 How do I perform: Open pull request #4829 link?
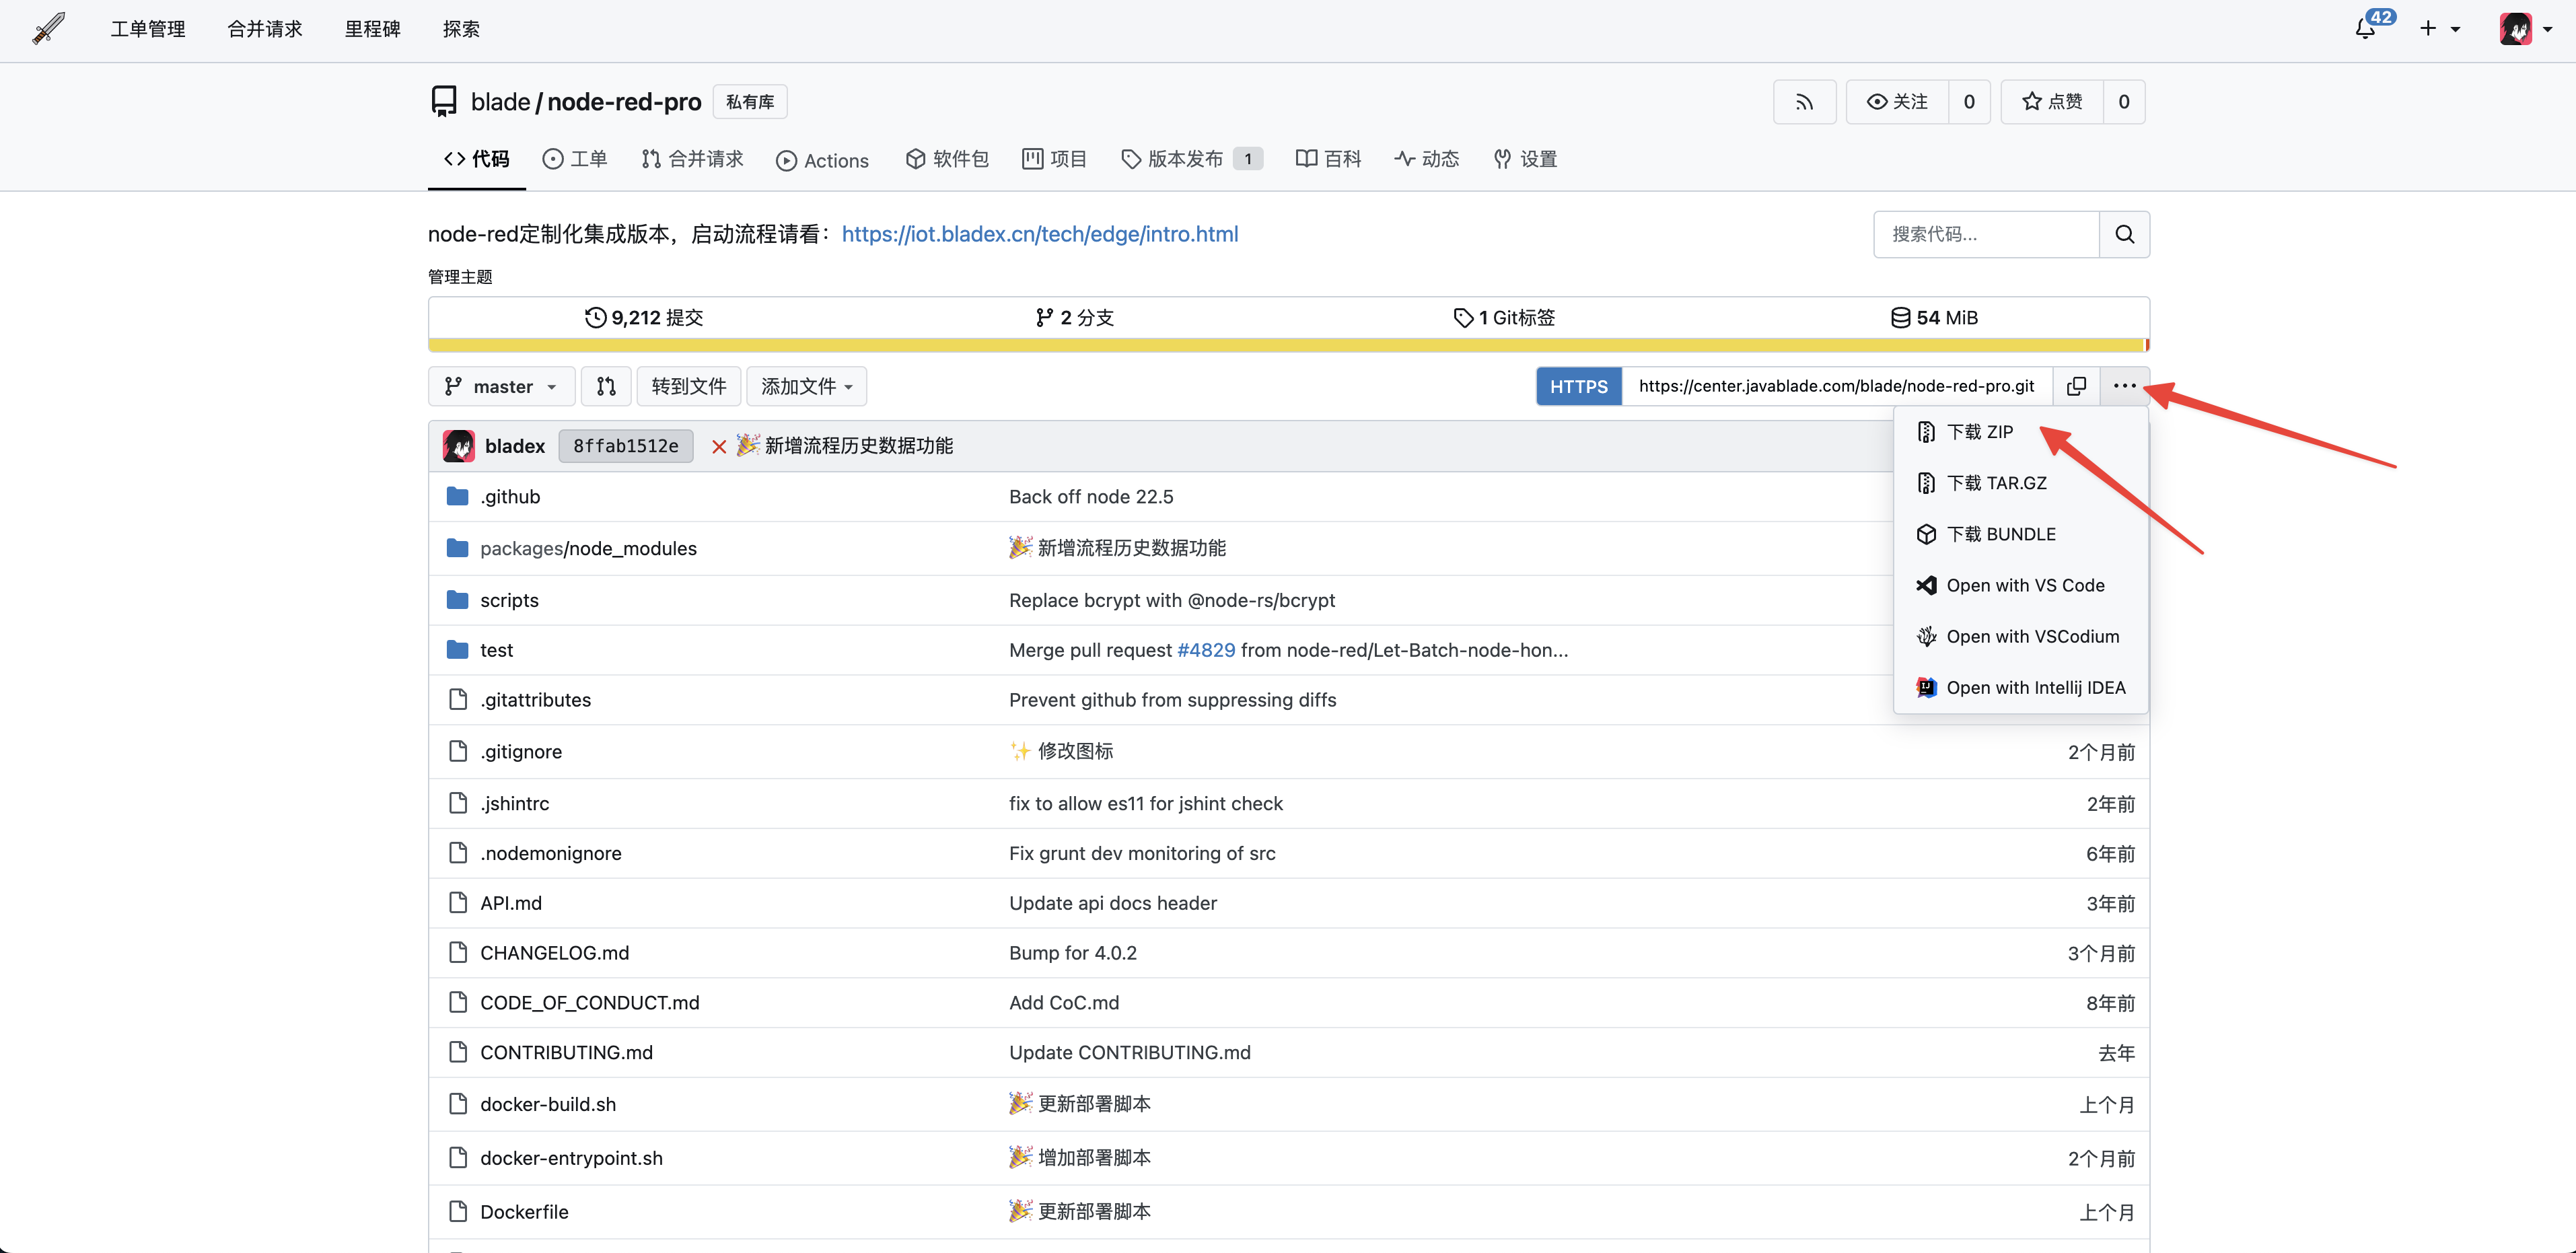1206,650
